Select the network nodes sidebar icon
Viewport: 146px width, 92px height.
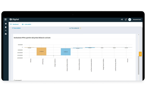click(6, 31)
